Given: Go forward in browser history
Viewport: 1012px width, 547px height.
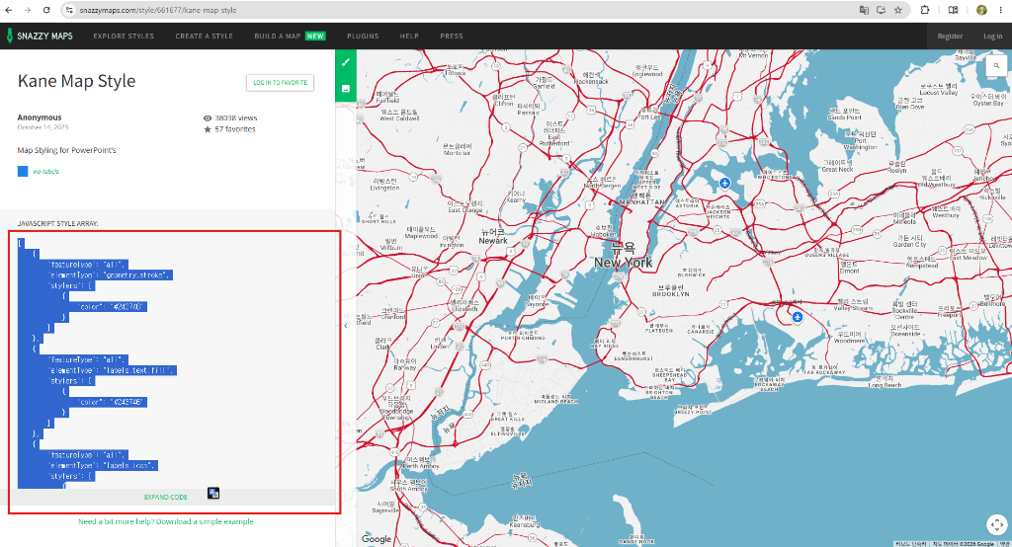Looking at the screenshot, I should (x=28, y=10).
